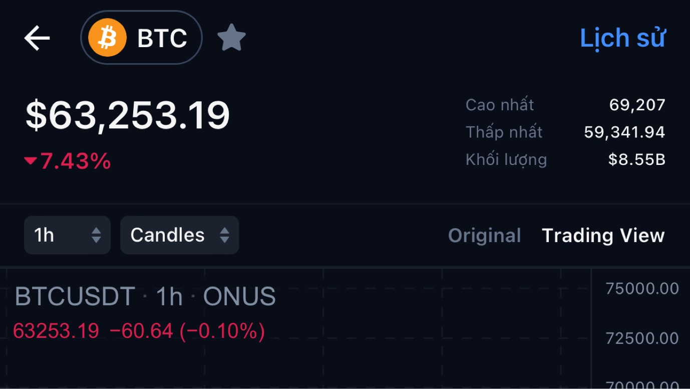Click the orange Bitcoin logo
The image size is (690, 389).
pos(107,38)
